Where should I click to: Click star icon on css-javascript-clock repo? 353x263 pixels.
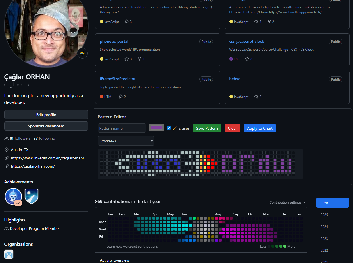pos(247,59)
